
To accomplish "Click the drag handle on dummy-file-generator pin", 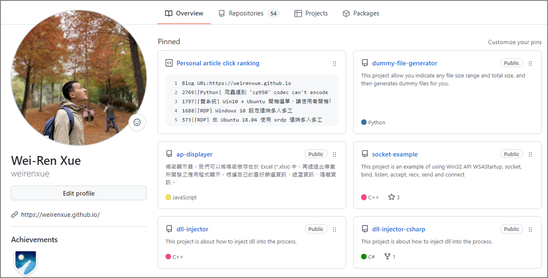I will pos(530,63).
